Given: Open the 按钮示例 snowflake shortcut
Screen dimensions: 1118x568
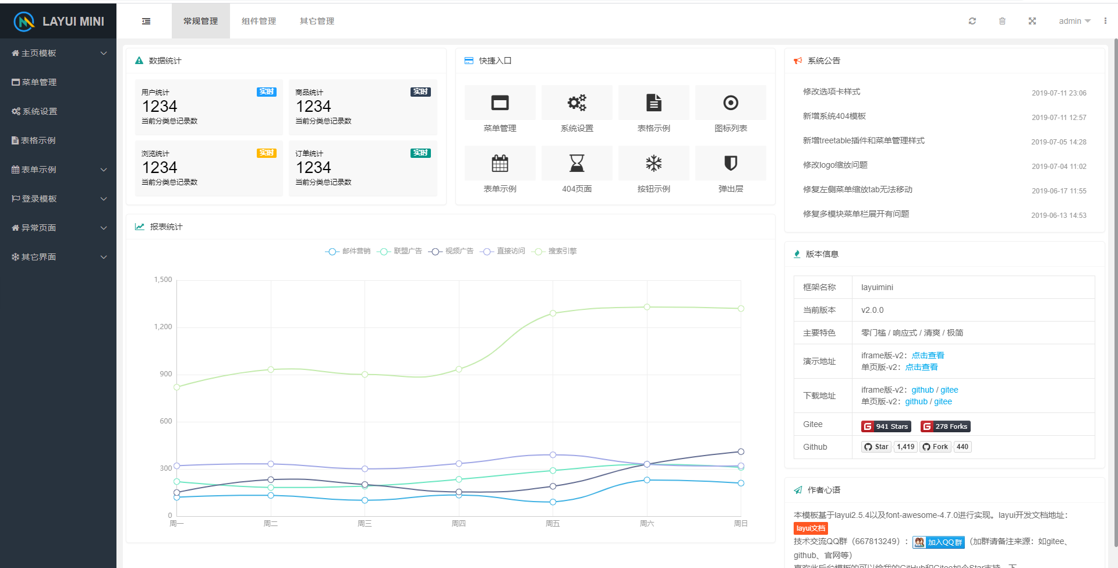Looking at the screenshot, I should tap(653, 164).
